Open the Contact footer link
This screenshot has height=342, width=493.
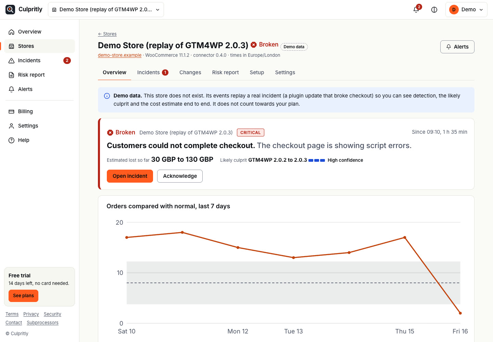click(14, 323)
